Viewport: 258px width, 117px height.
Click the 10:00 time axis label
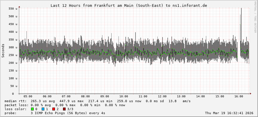124,96
